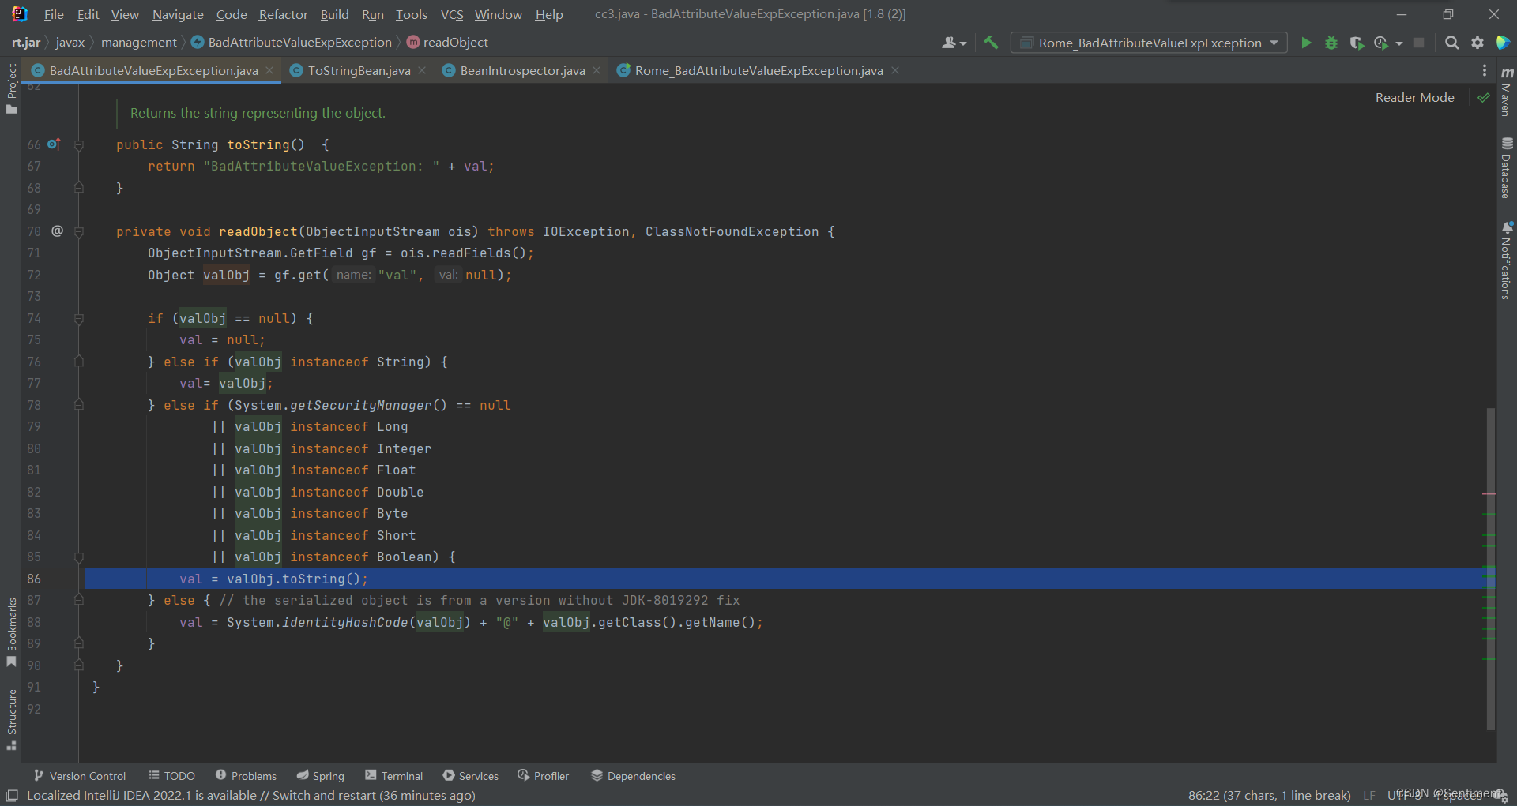Screen dimensions: 1517x806
Task: Open the Profiler tool window
Action: point(544,776)
